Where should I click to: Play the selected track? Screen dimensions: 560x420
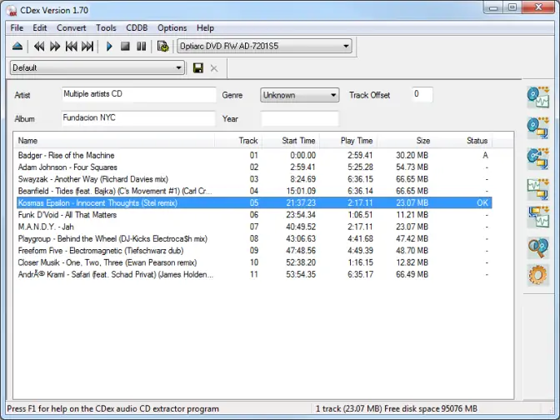(109, 47)
